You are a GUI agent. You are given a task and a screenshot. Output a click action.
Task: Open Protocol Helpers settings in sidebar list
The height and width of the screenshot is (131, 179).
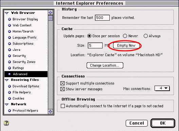click(x=25, y=111)
